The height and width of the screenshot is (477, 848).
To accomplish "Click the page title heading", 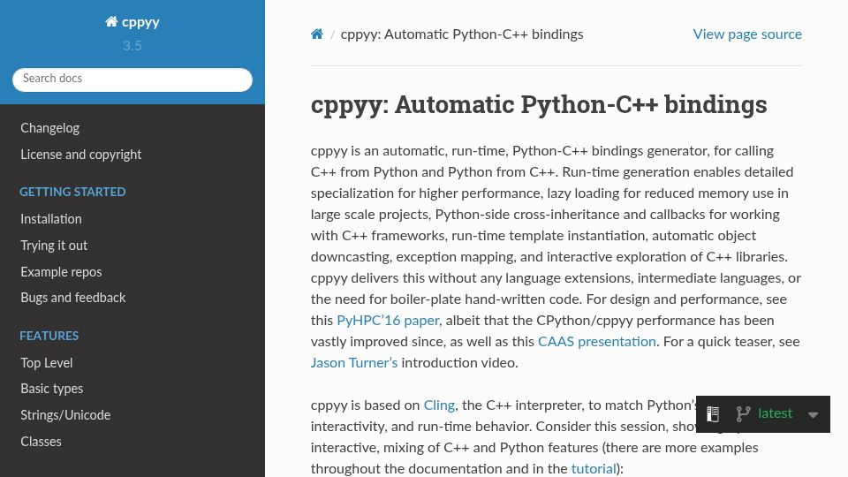I will click(x=539, y=105).
